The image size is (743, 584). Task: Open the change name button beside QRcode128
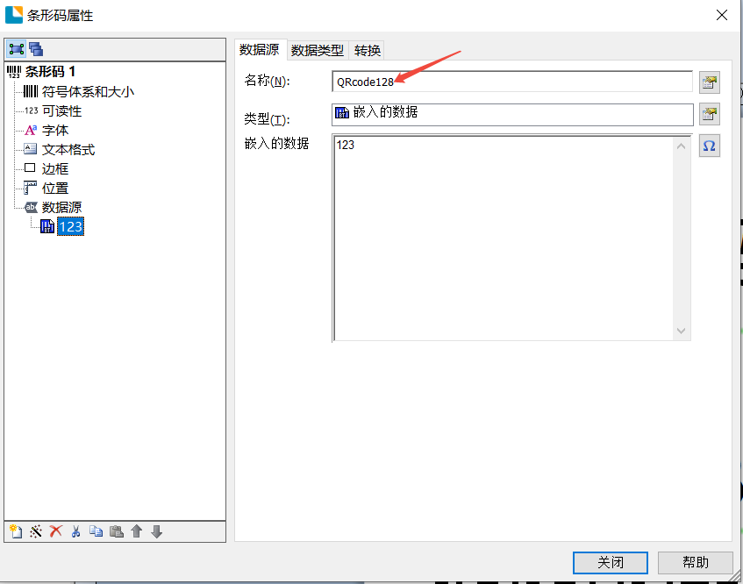click(x=710, y=82)
